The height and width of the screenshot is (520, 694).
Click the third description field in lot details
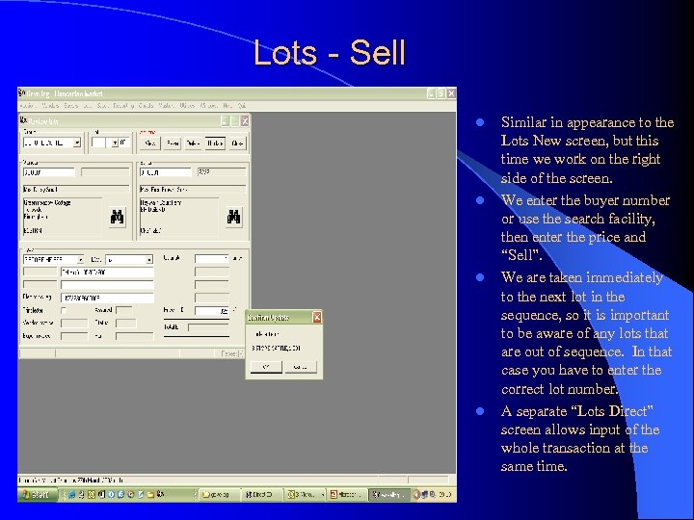108,298
